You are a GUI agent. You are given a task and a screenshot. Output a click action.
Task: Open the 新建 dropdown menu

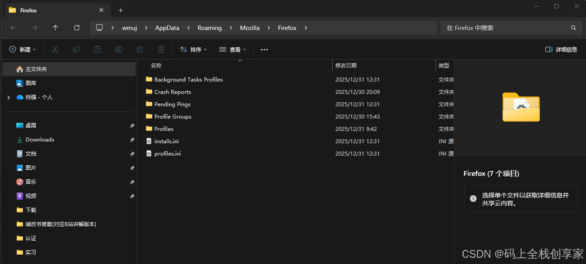[x=23, y=49]
